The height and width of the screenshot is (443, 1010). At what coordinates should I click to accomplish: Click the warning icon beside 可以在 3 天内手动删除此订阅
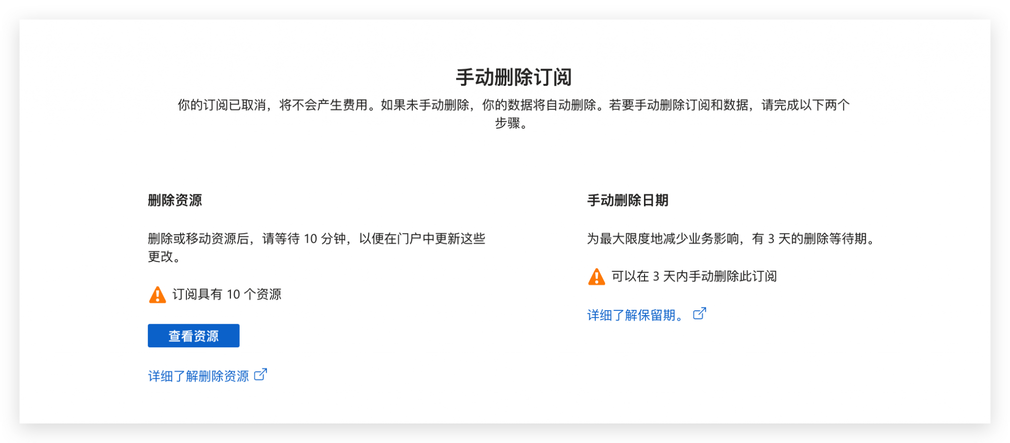596,277
